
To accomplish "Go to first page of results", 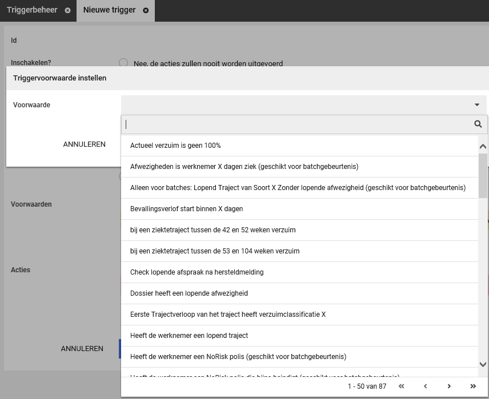I will pyautogui.click(x=401, y=386).
